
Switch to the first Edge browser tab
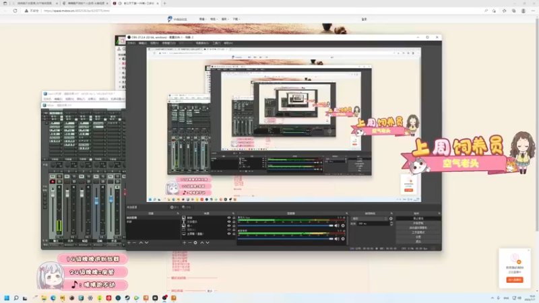coord(34,3)
